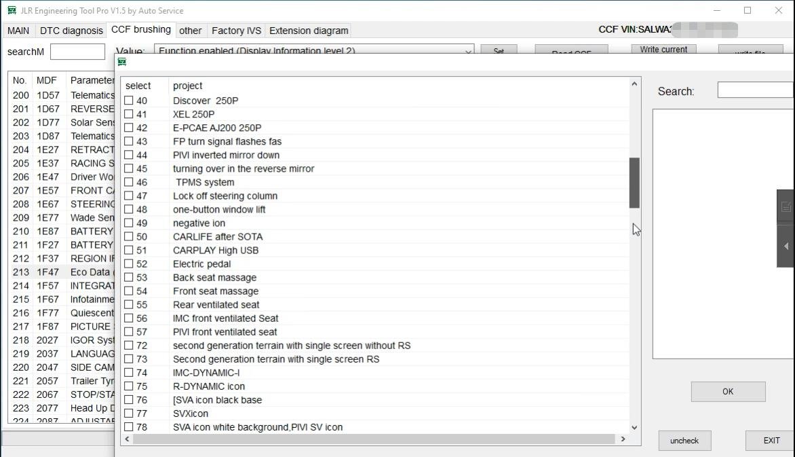
Task: Switch to Factory IVS tab
Action: point(236,31)
